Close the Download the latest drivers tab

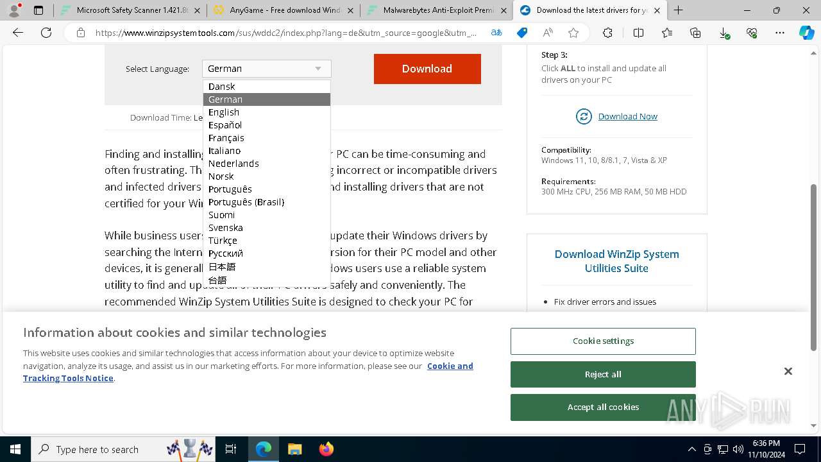point(657,10)
